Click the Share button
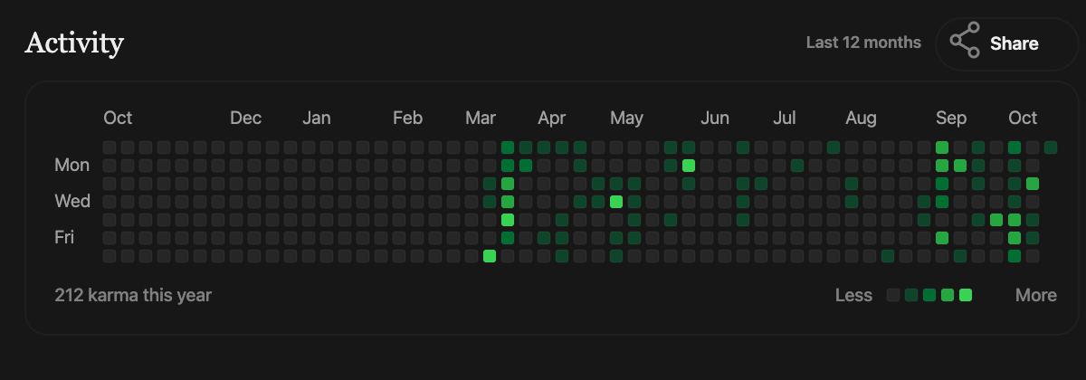The image size is (1086, 380). click(1006, 43)
